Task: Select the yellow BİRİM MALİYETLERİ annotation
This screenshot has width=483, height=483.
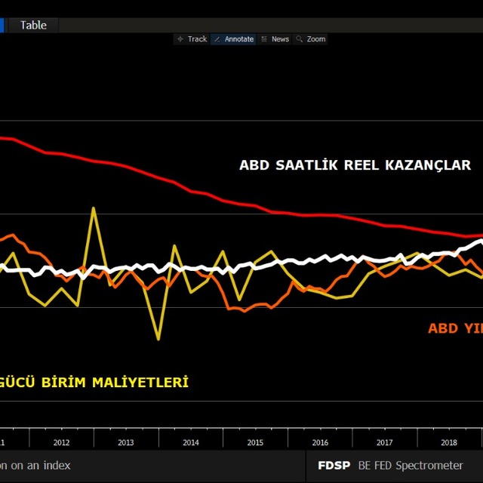Action: [x=94, y=383]
